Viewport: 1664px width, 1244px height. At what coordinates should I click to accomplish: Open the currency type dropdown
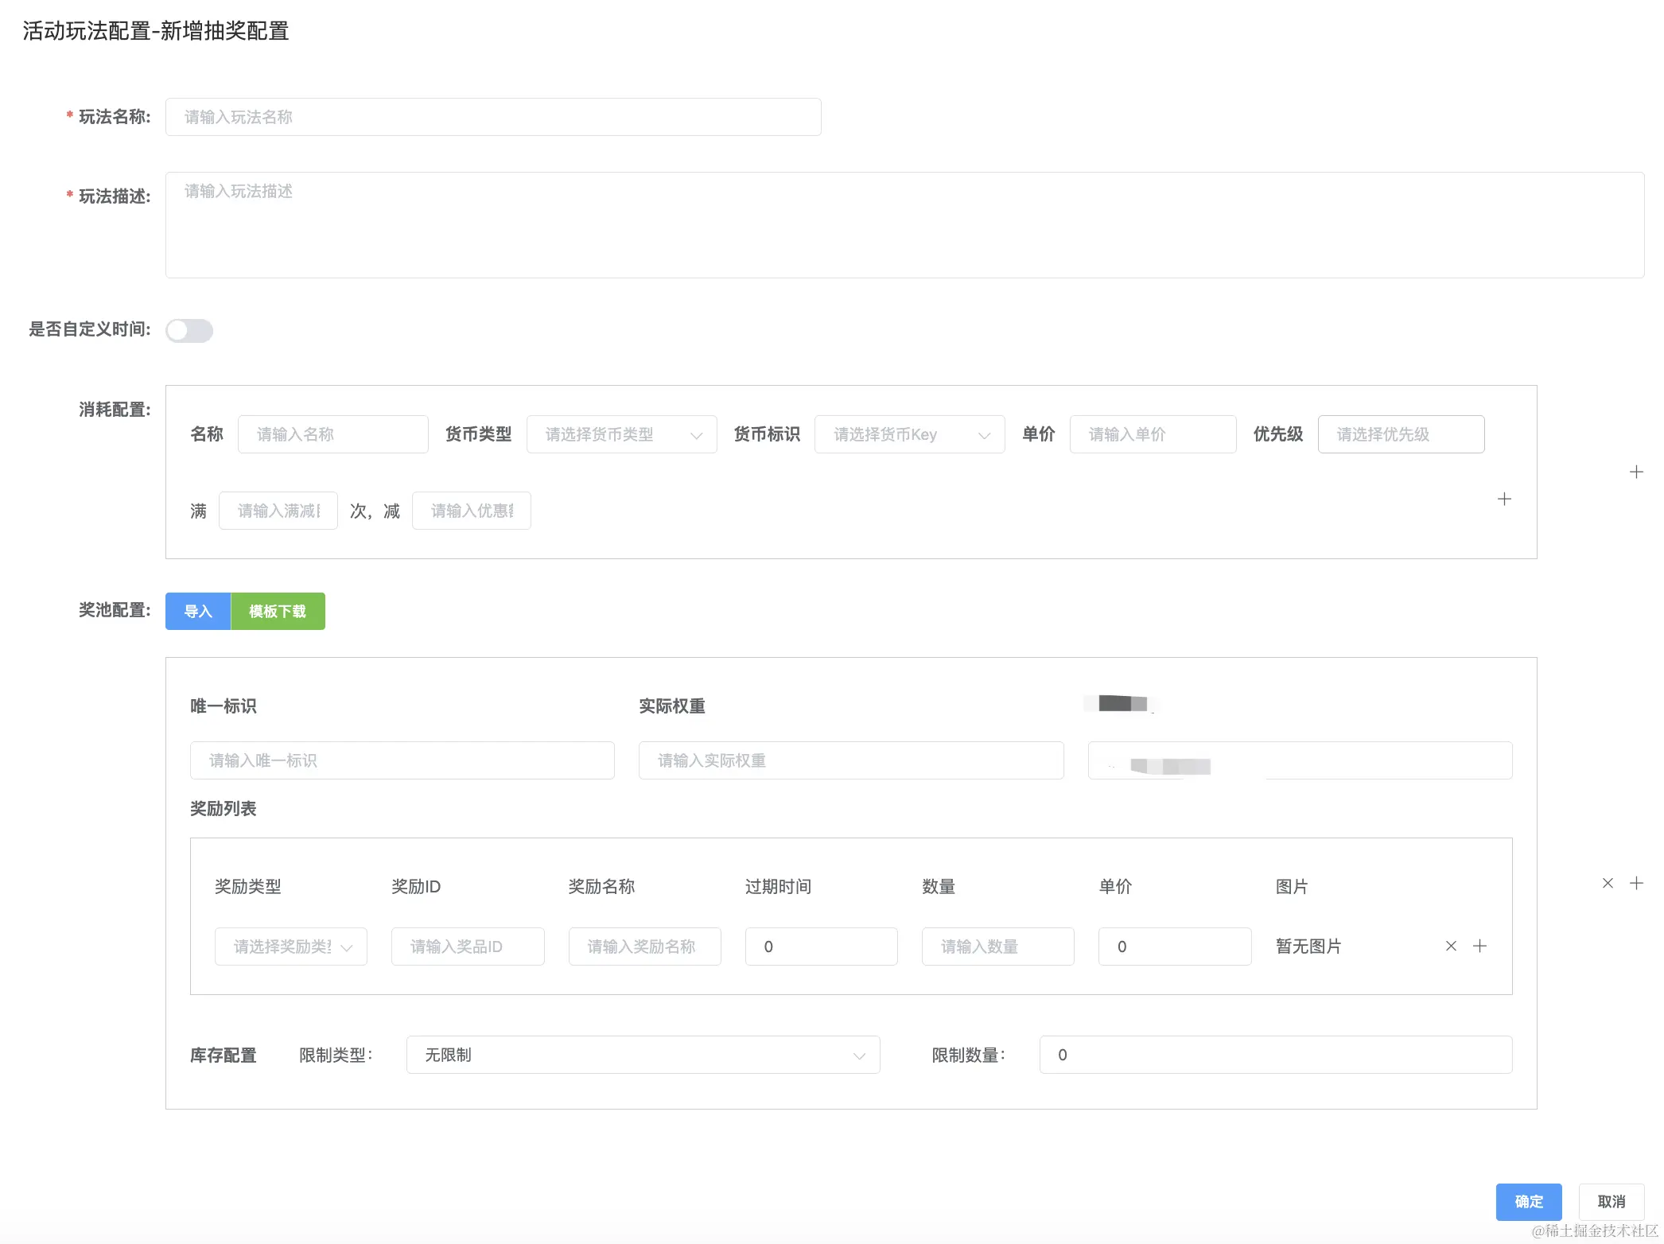point(621,434)
